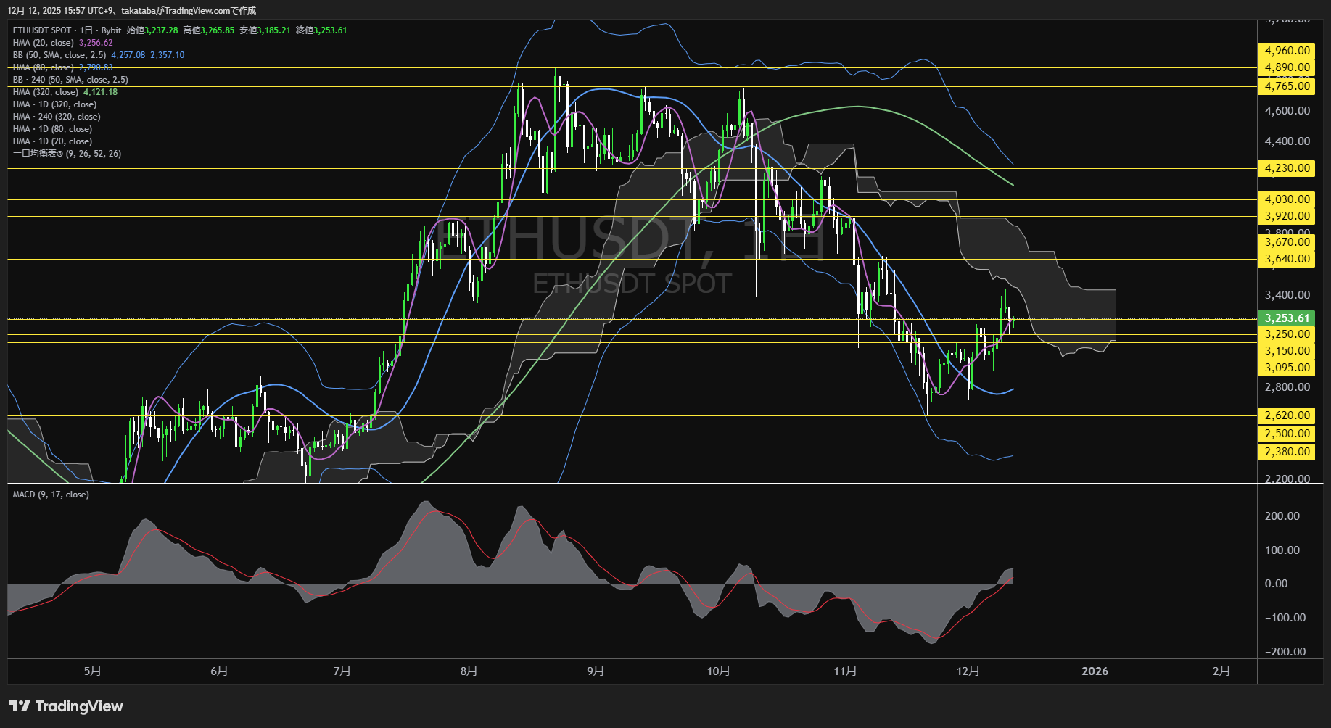Select the HMA (20, close) indicator legend
The image size is (1331, 728).
pos(44,43)
